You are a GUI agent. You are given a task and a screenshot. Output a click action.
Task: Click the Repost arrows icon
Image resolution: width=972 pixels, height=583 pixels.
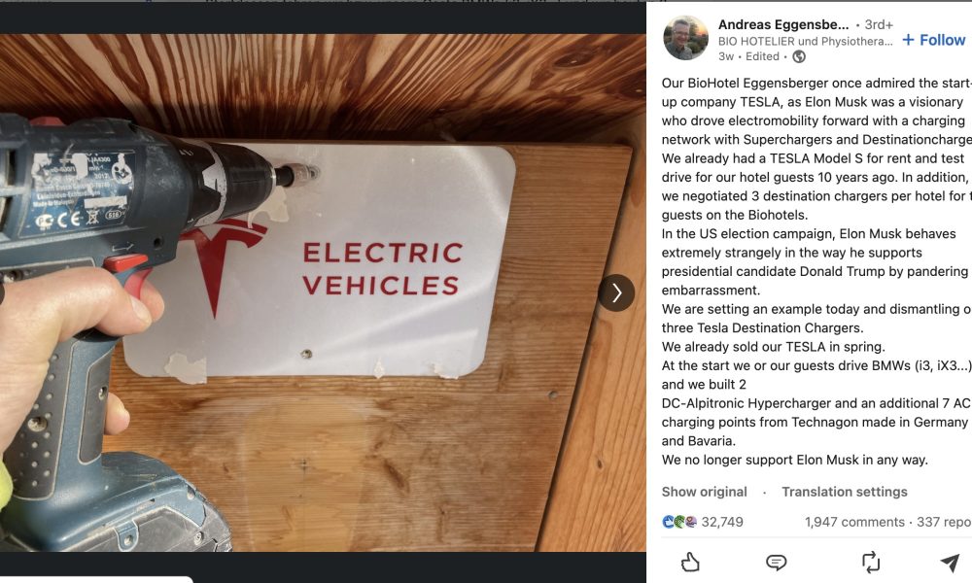click(x=871, y=562)
